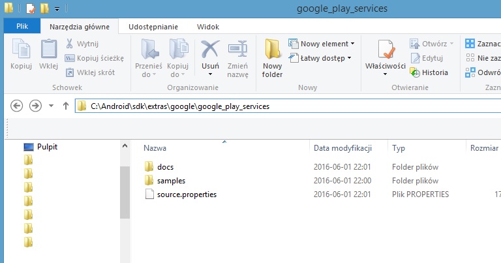Click the navigation pane scroll up arrow
Screen dimensions: 501x263
point(125,146)
